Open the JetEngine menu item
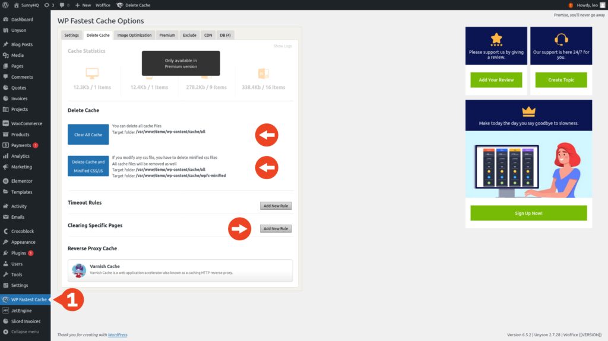The image size is (608, 341). pos(21,310)
